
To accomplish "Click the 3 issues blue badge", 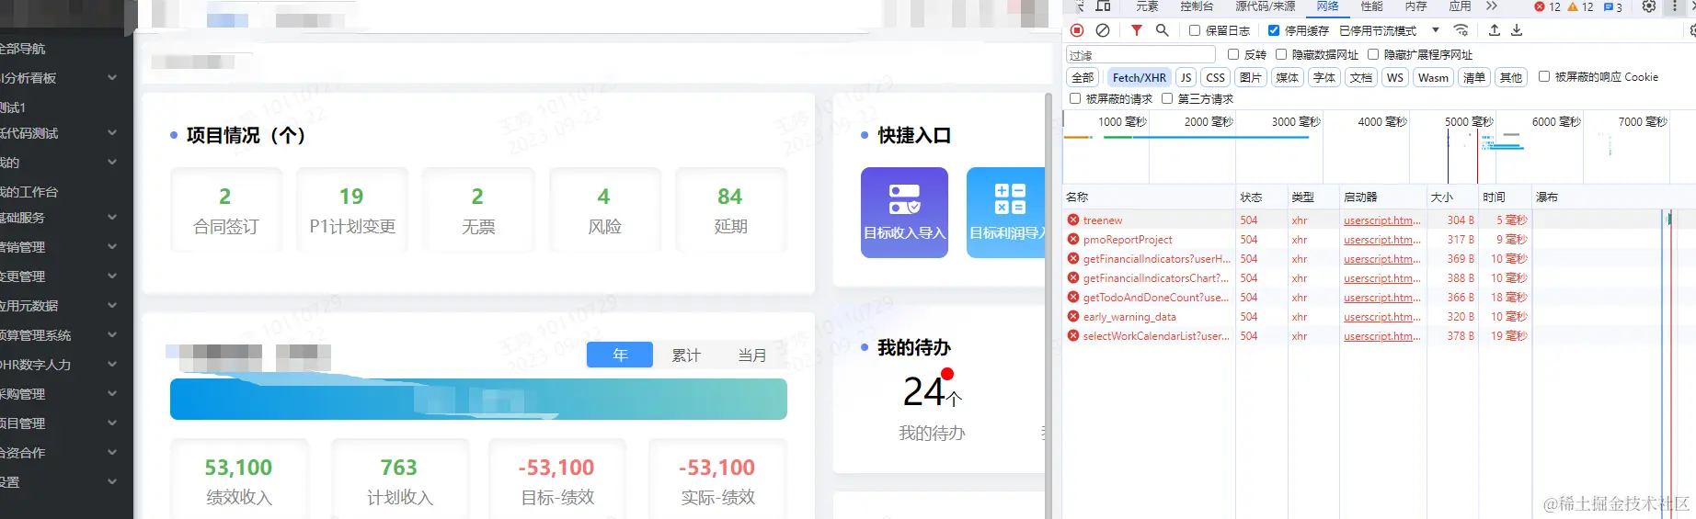I will [x=1613, y=6].
